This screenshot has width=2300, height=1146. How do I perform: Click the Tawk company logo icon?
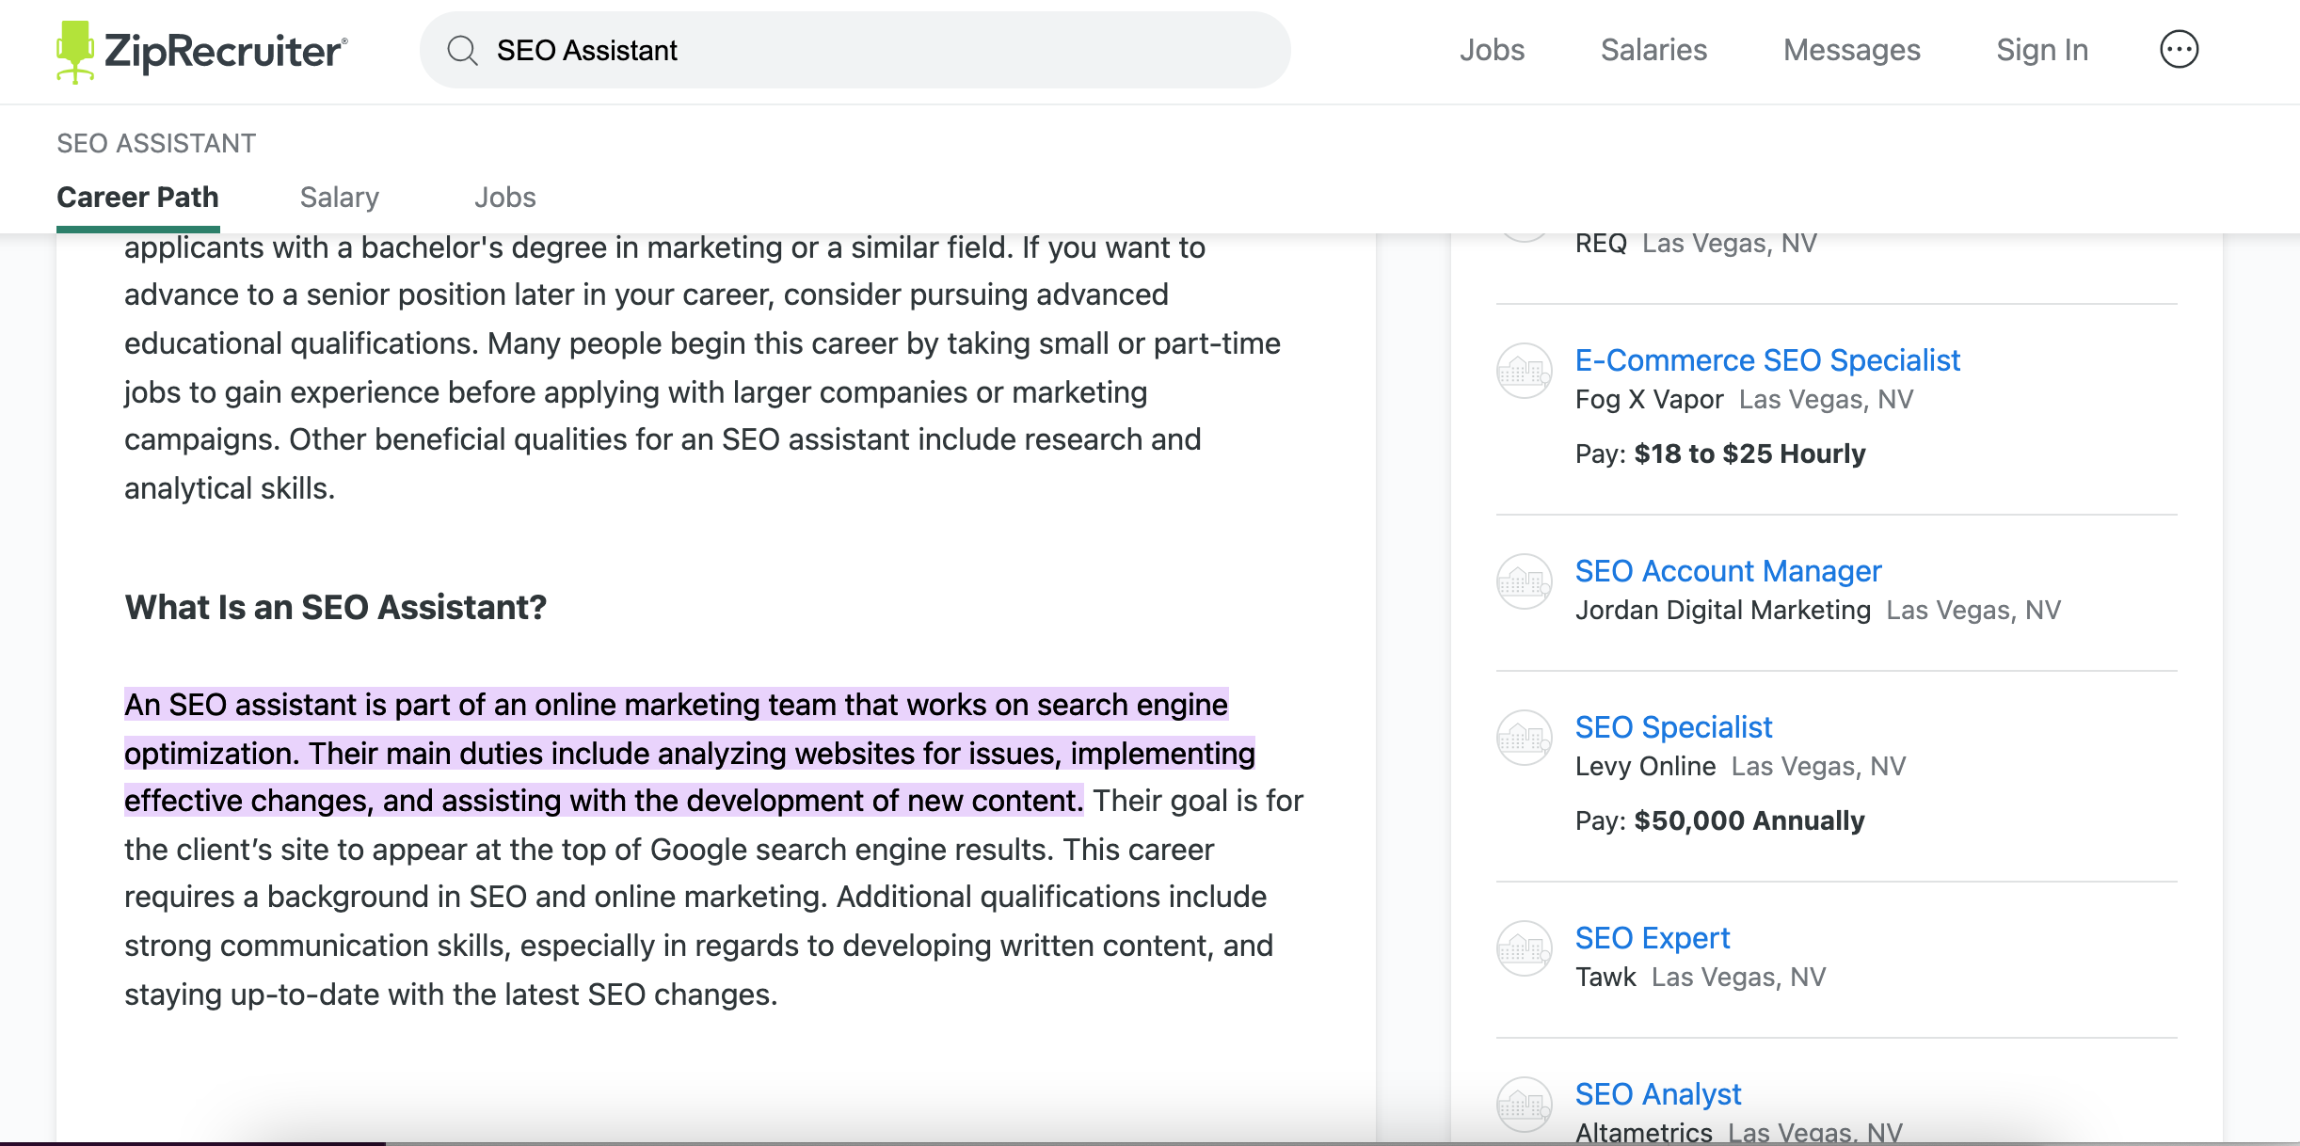pyautogui.click(x=1524, y=949)
